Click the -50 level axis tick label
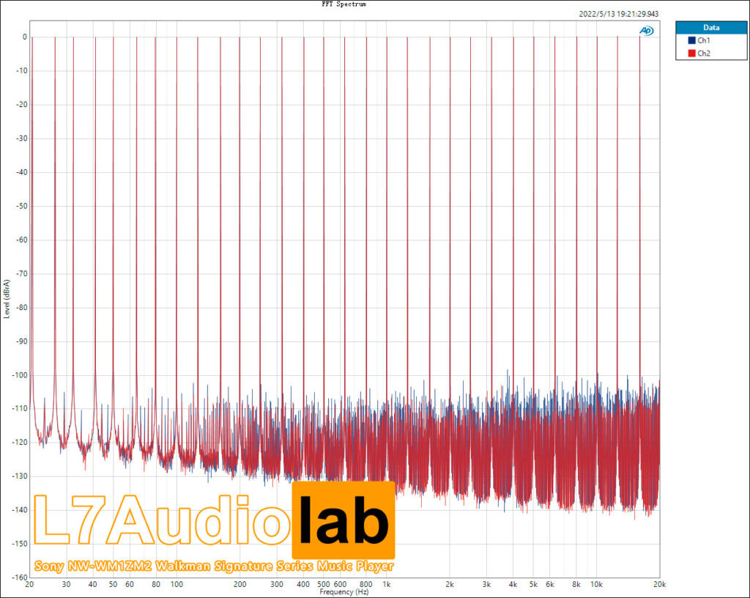This screenshot has height=598, width=750. 21,206
